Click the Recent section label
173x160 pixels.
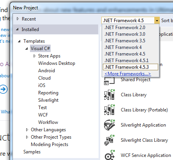point(29,19)
